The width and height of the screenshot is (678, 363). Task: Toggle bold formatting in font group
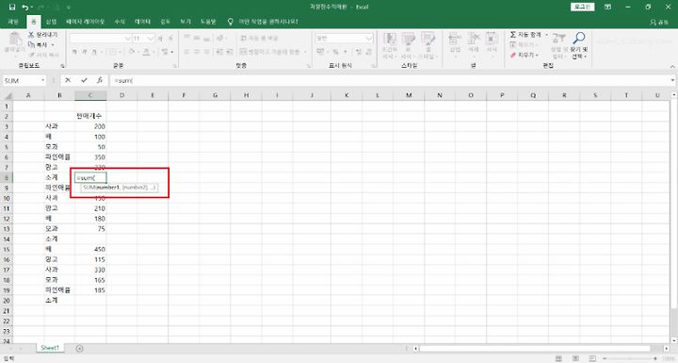click(x=74, y=52)
